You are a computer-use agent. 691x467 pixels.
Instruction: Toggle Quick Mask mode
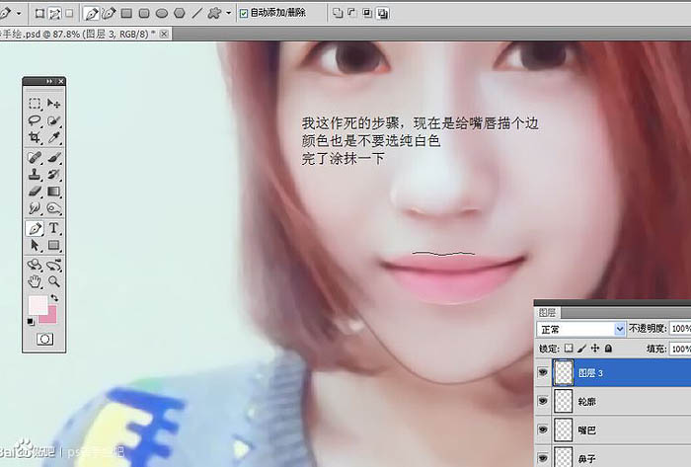[x=44, y=340]
